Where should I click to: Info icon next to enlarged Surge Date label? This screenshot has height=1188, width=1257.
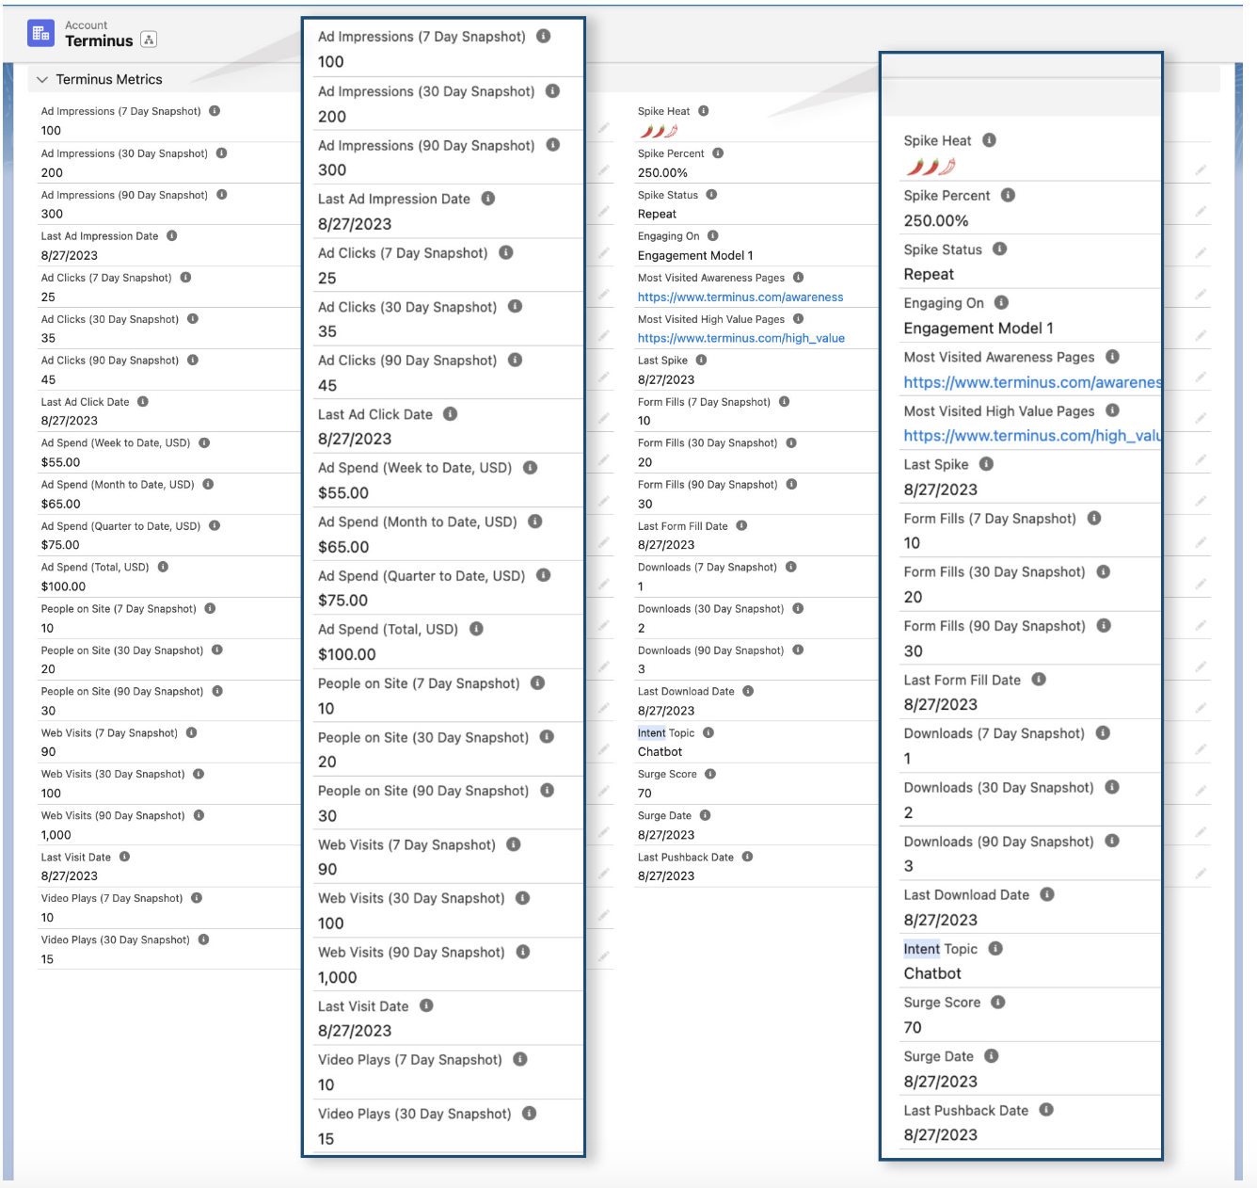tap(992, 1056)
